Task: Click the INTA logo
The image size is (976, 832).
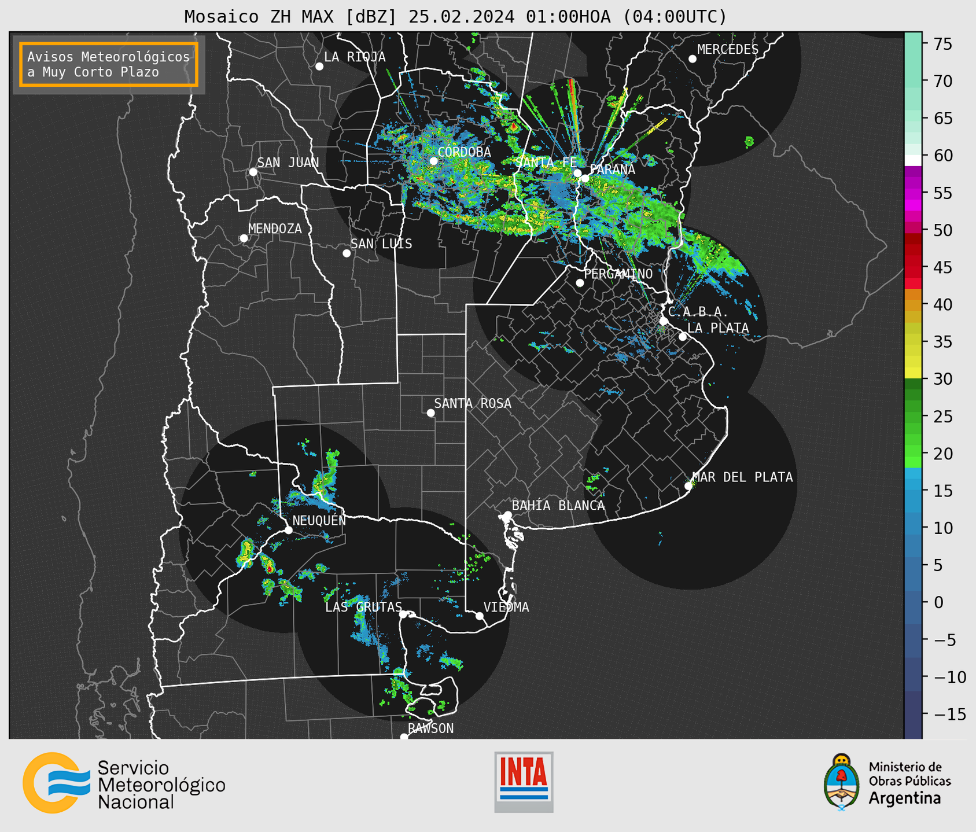Action: click(x=524, y=782)
